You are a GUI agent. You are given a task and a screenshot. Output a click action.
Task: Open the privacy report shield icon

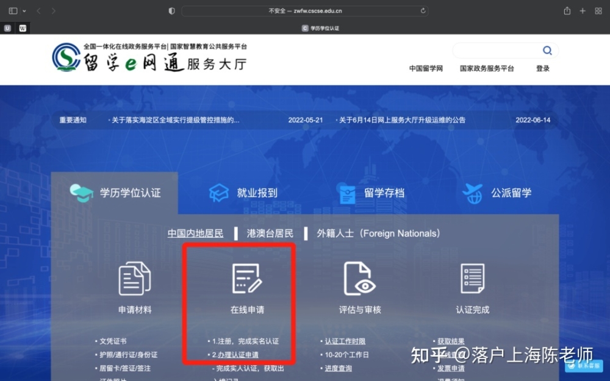click(x=171, y=11)
